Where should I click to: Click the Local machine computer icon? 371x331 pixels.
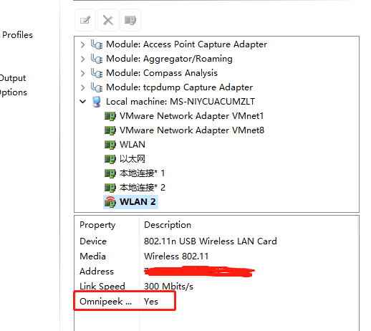[97, 102]
